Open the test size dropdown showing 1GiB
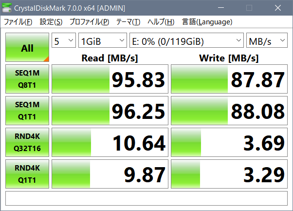Viewport: 293px width, 211px height. (x=103, y=40)
